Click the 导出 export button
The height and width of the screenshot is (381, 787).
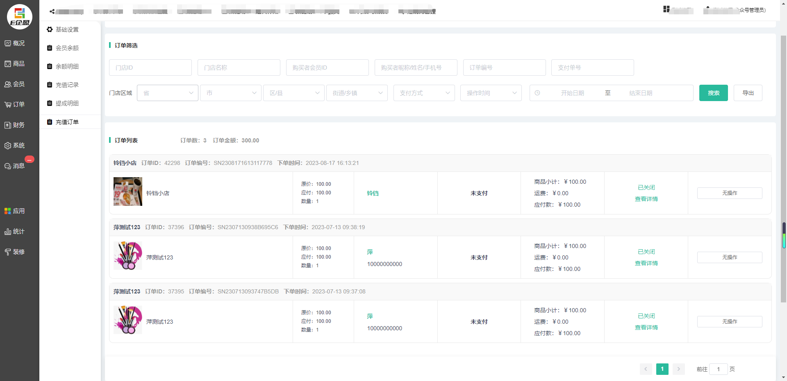[x=748, y=93]
